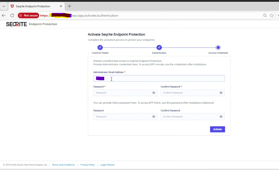This screenshot has width=279, height=170.
Task: Open a new browser tab
Action: (69, 6)
